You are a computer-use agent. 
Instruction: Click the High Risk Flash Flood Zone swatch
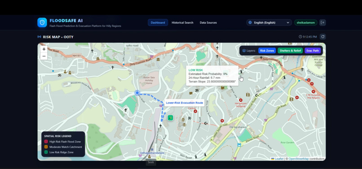[46, 142]
